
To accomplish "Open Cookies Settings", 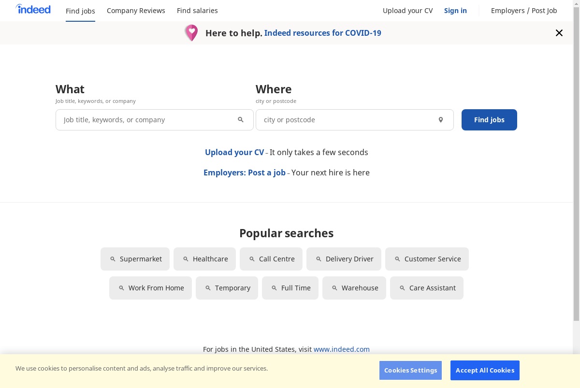I will coord(410,370).
